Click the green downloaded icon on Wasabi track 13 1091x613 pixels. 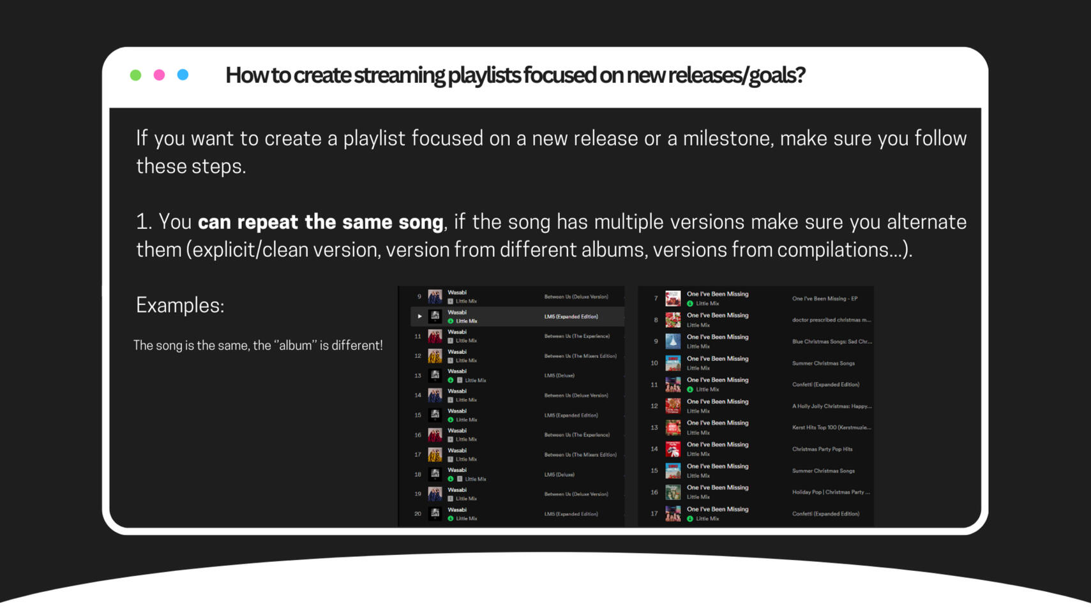451,380
